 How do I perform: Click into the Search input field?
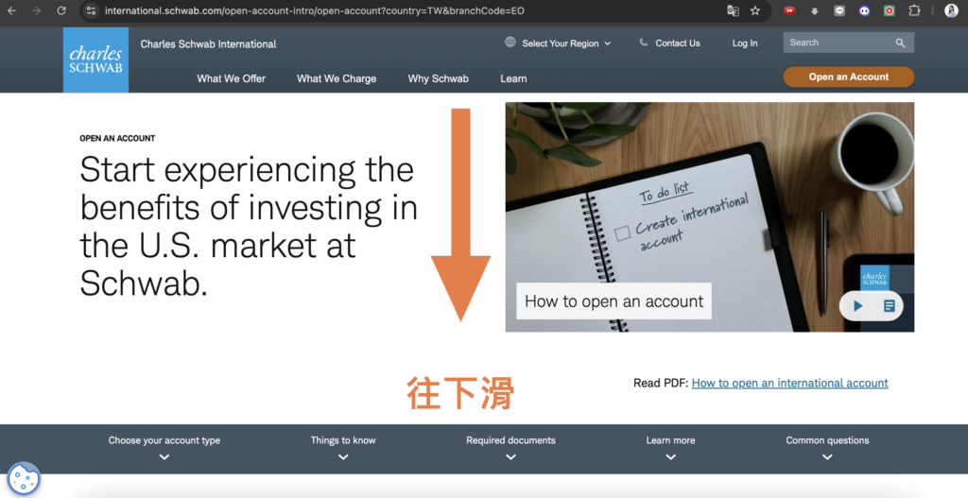click(x=837, y=43)
